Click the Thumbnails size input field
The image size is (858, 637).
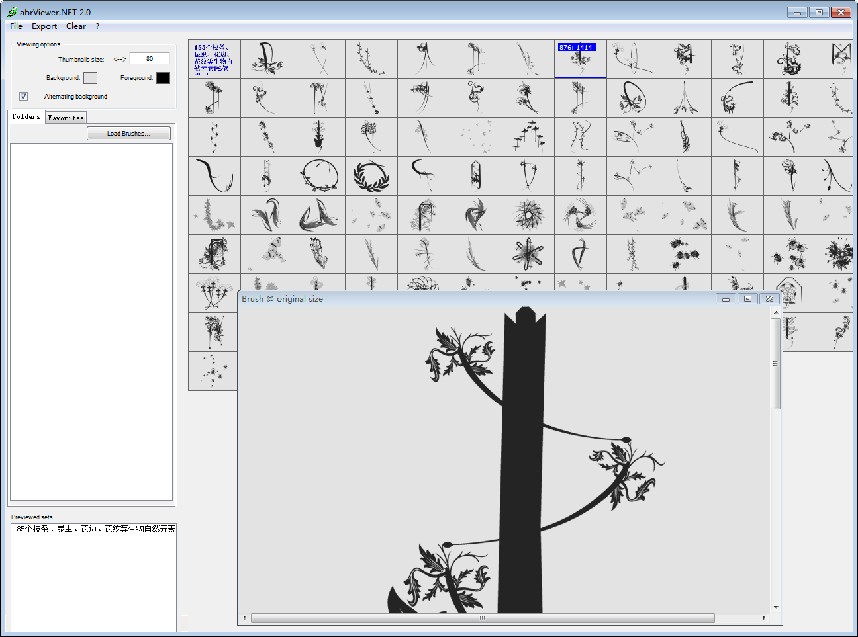150,59
